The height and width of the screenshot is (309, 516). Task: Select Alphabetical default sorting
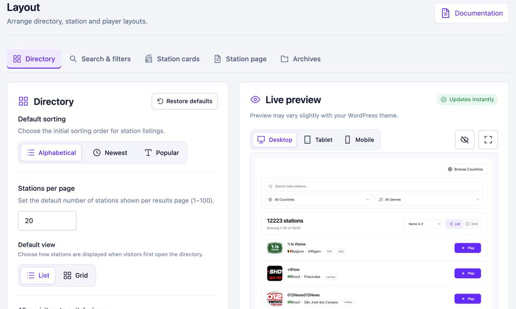pyautogui.click(x=51, y=153)
